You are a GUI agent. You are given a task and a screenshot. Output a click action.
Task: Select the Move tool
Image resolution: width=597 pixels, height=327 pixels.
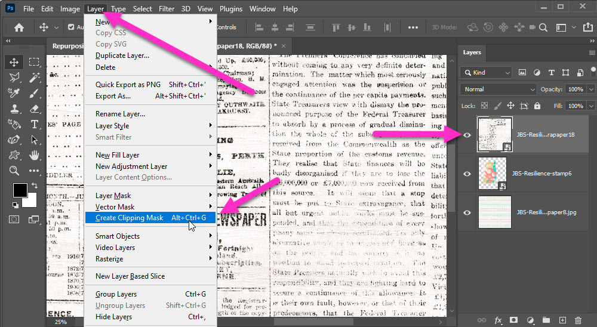click(x=14, y=62)
